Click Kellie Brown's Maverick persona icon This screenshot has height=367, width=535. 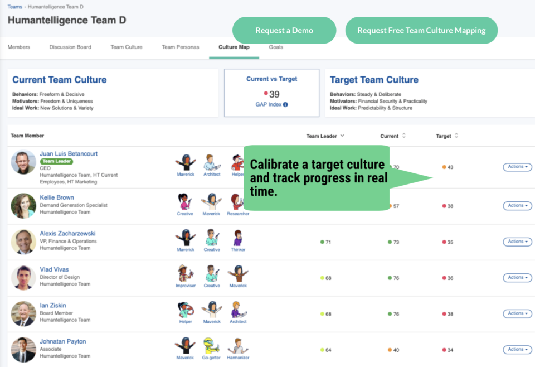pos(212,202)
